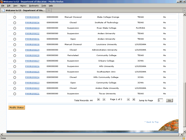Open the Help menu
186x140 pixels.
point(51,6)
